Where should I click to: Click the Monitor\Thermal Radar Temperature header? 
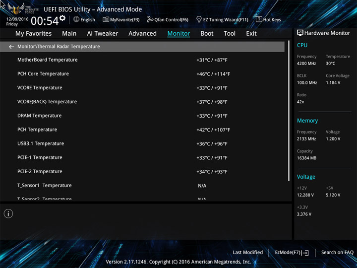point(142,47)
